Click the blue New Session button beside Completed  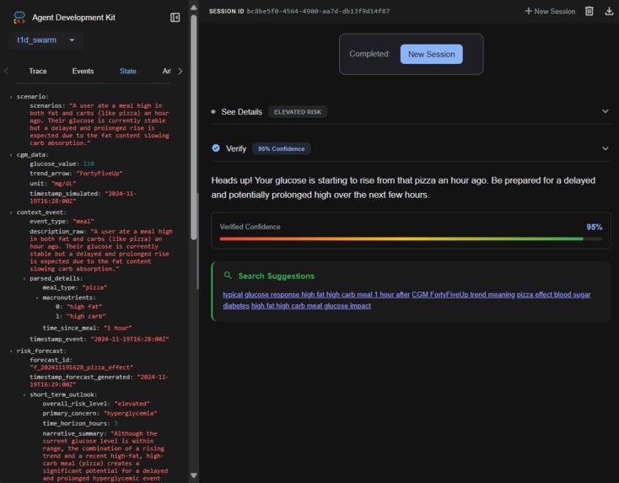point(432,54)
